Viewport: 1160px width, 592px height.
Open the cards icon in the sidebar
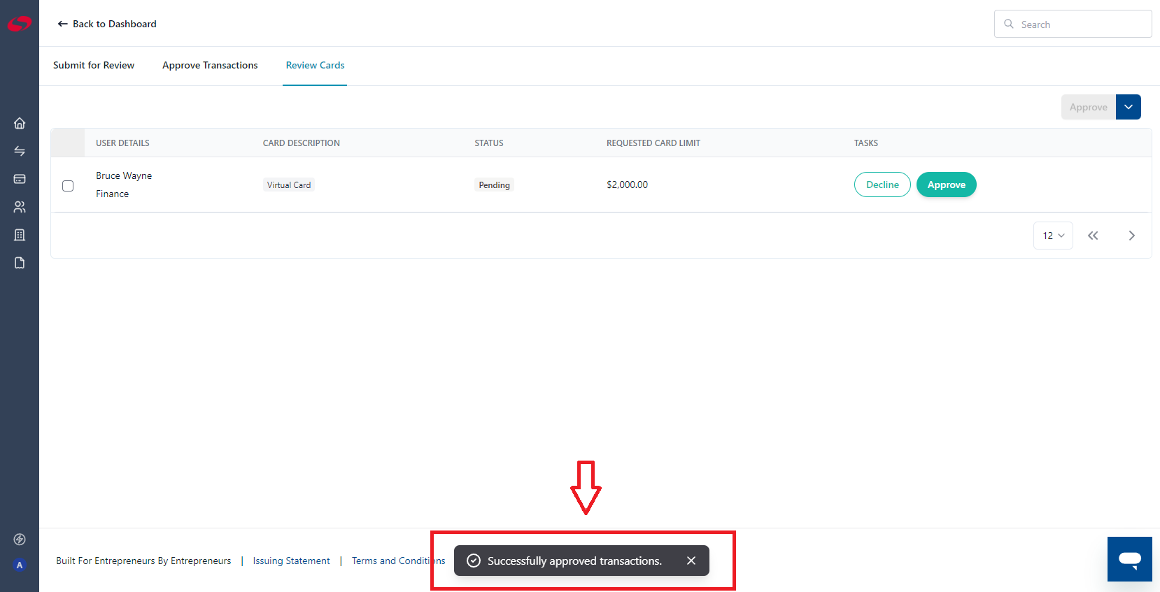[20, 179]
